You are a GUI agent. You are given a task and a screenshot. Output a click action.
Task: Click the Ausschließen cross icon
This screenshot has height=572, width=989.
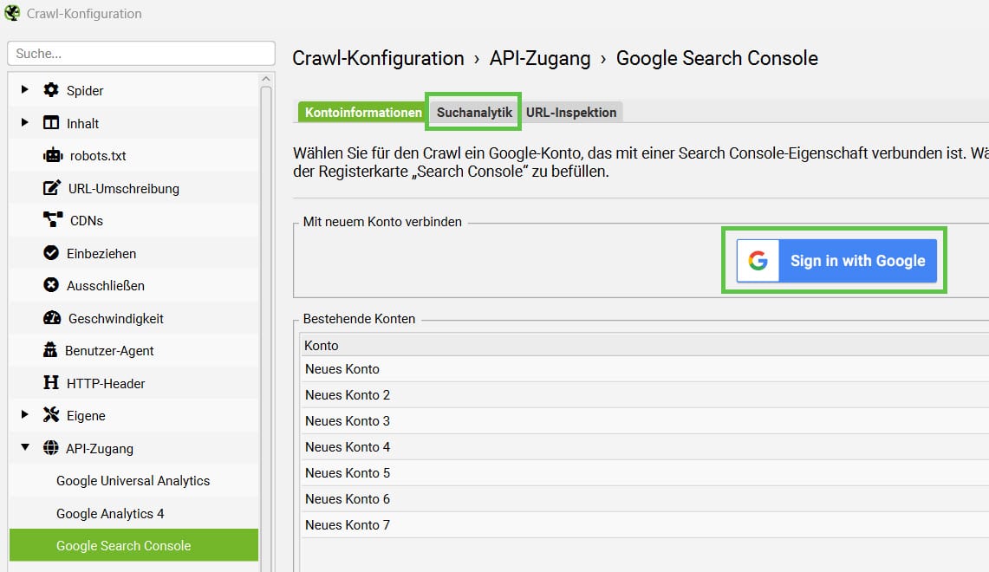point(51,285)
